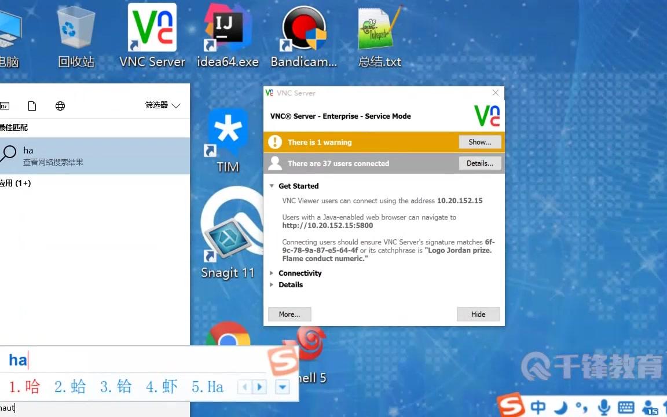Image resolution: width=667 pixels, height=417 pixels.
Task: Open the Sogou soft keyboard tray icon
Action: click(626, 407)
